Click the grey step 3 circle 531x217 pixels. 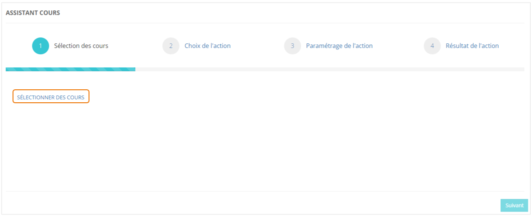[292, 46]
